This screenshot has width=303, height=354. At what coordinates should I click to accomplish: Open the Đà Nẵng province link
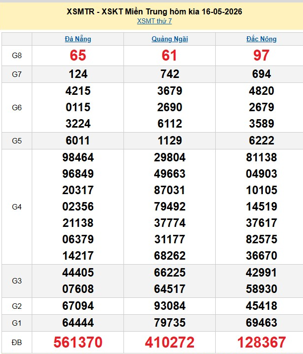click(78, 39)
